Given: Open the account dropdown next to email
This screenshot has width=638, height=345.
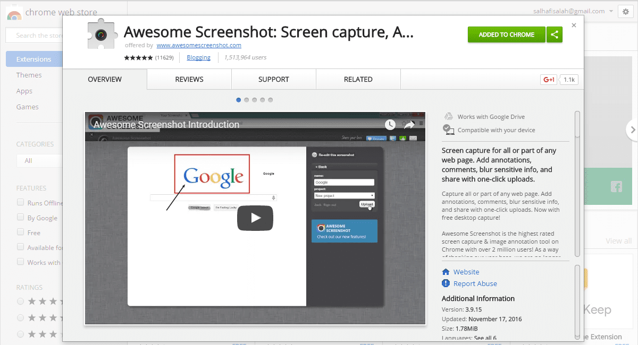Looking at the screenshot, I should (x=611, y=11).
